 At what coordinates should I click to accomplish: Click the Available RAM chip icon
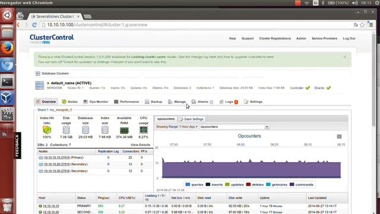pyautogui.click(x=124, y=130)
